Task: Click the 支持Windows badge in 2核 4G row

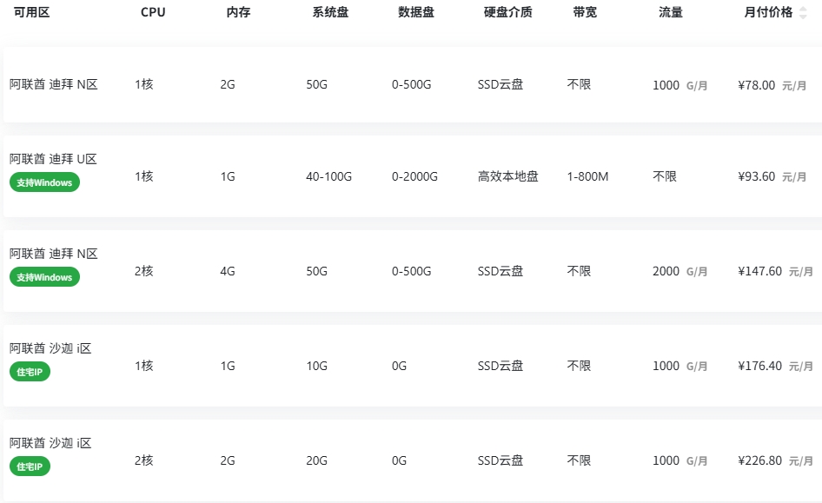Action: 44,276
